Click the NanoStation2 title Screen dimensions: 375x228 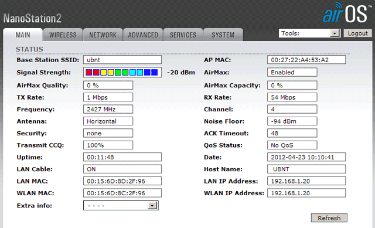click(32, 18)
